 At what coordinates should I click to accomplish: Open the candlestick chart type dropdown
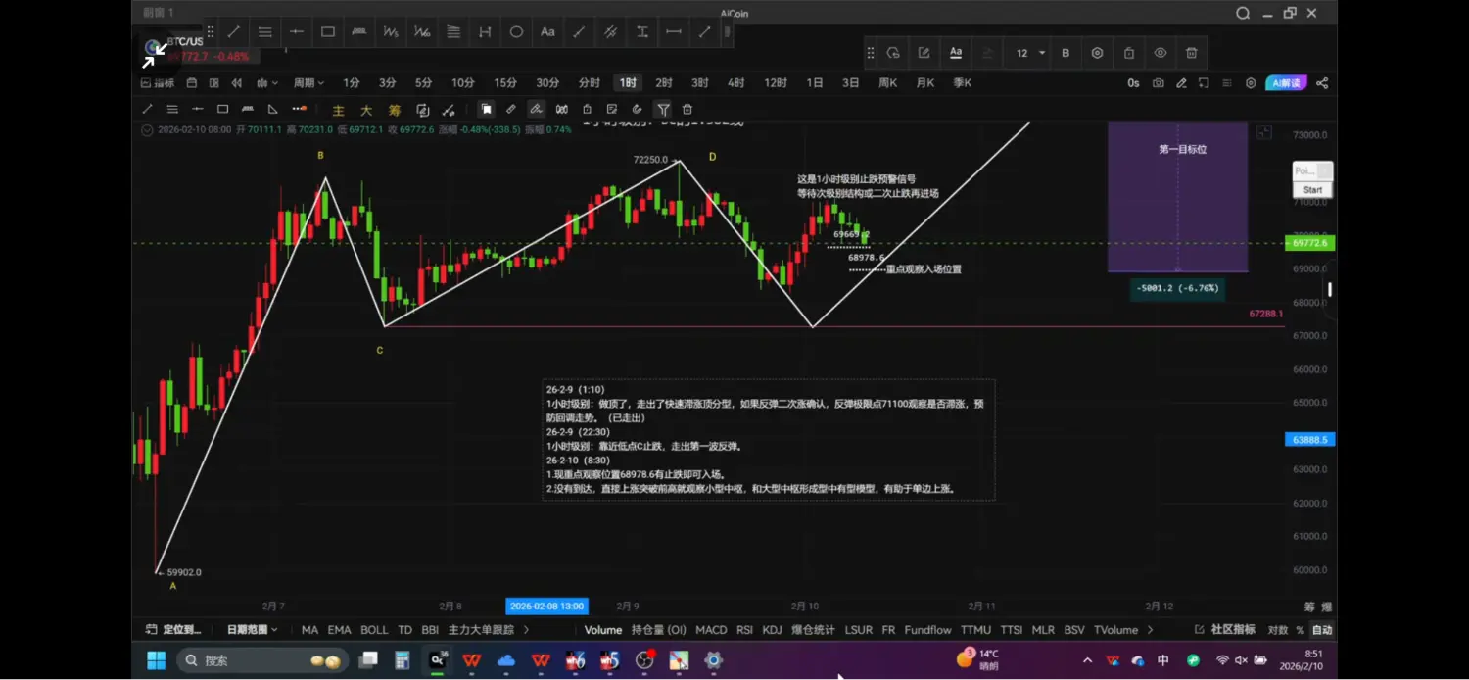[x=265, y=83]
